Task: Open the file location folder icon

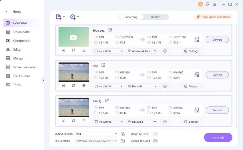Action: tap(123, 141)
